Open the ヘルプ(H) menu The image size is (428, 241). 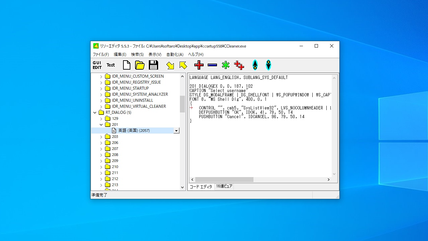click(x=196, y=55)
